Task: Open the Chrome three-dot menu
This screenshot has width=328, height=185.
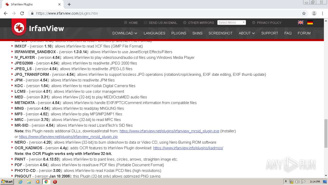Action: (x=322, y=13)
